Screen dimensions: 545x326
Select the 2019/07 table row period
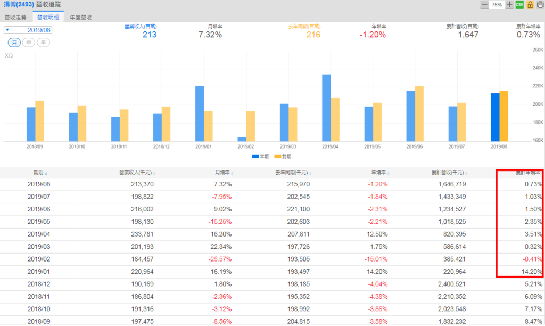[x=38, y=197]
